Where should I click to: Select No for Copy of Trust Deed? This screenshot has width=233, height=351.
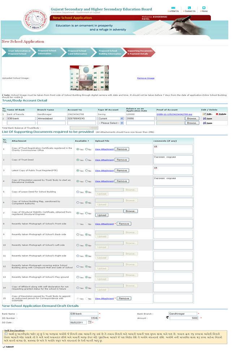coord(86,160)
